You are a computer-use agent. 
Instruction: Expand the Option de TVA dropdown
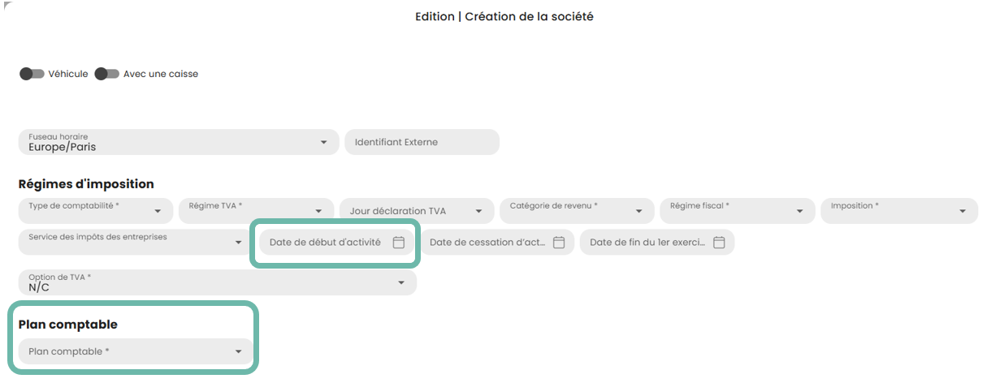[x=217, y=282]
